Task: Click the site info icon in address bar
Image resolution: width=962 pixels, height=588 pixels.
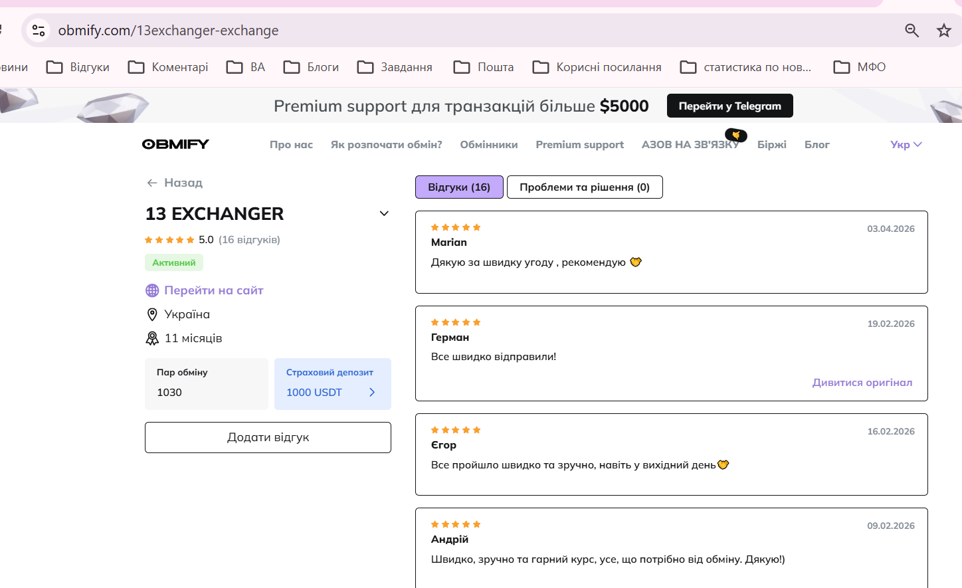Action: point(39,31)
